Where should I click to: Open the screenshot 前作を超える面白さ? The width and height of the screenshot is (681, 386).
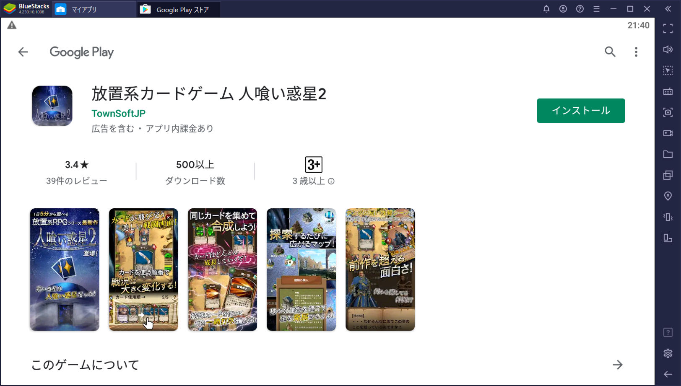pyautogui.click(x=380, y=269)
